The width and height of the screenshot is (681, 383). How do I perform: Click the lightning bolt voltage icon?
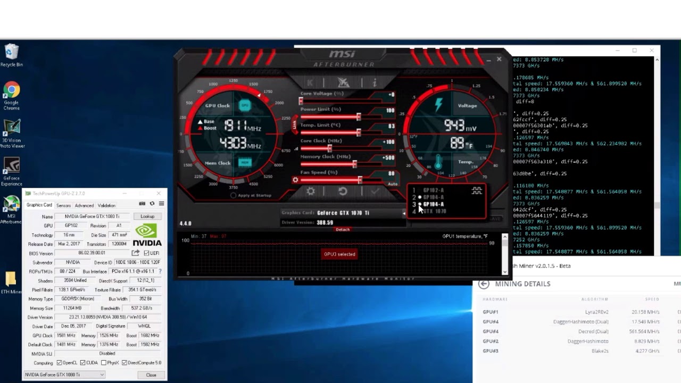click(x=438, y=104)
